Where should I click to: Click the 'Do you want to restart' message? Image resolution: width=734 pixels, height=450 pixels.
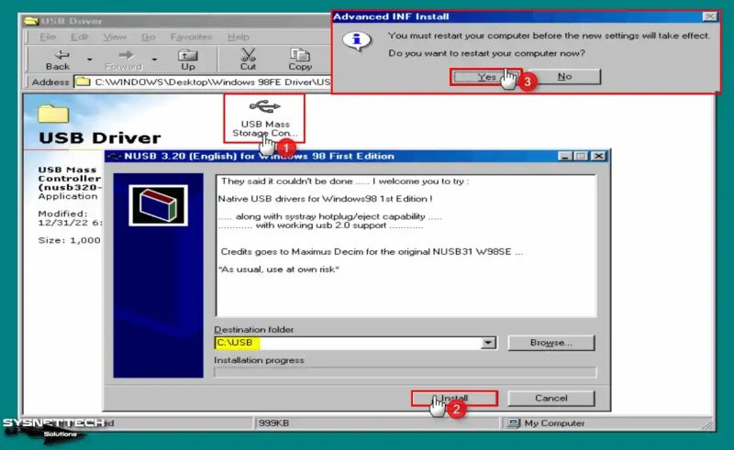[x=487, y=53]
